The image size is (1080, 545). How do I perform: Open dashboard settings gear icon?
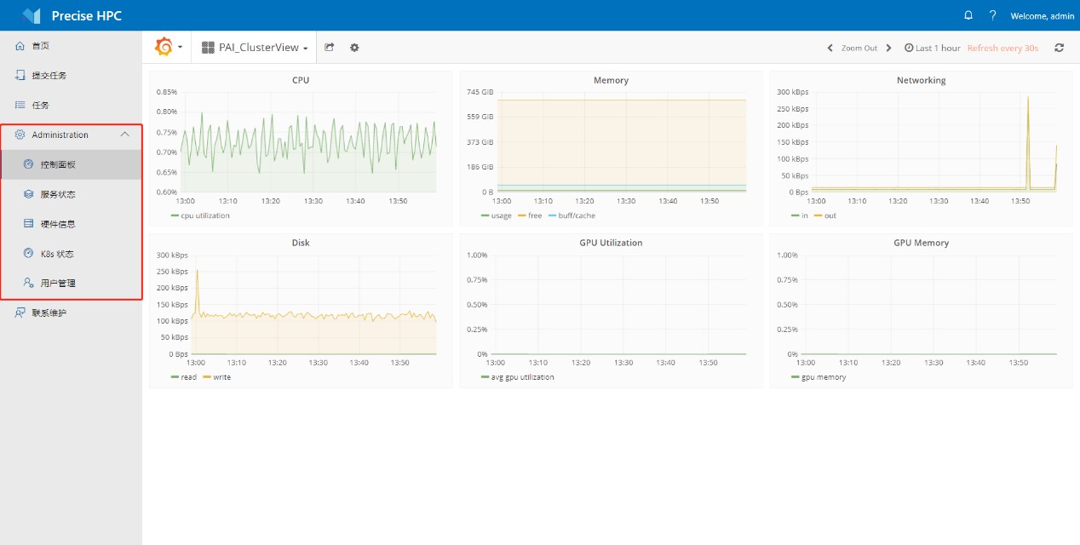tap(354, 48)
